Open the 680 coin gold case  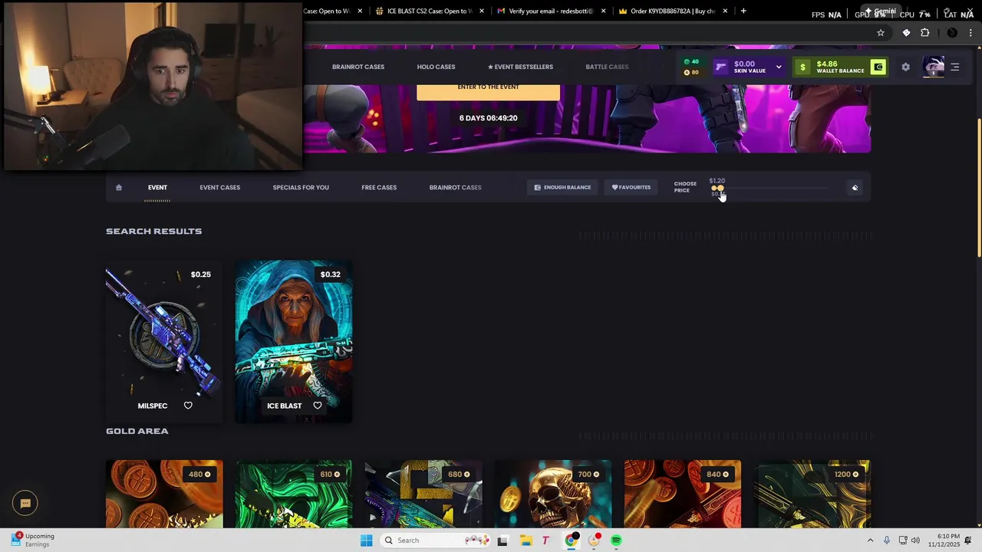(x=423, y=494)
